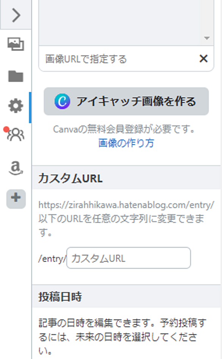Screen dimensions: 222x359
Task: Open the category folder icon
Action: coord(16,76)
